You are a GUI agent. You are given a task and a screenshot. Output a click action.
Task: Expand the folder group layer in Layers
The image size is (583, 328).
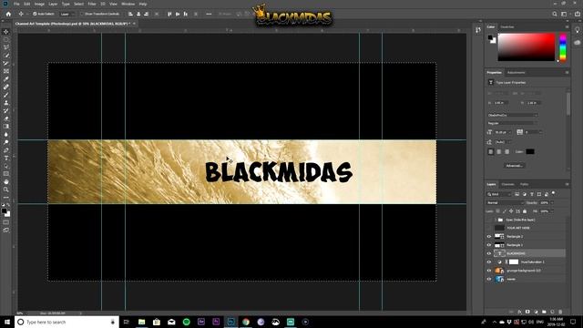[496, 220]
